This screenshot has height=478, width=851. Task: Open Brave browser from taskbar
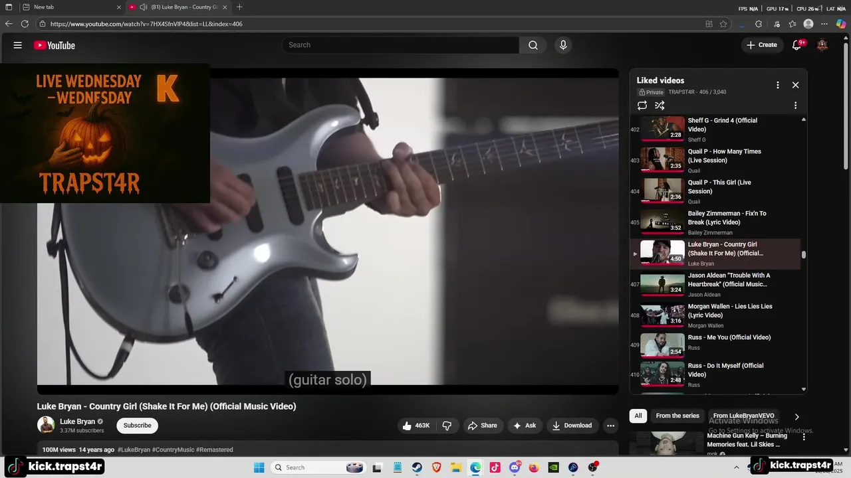click(436, 467)
